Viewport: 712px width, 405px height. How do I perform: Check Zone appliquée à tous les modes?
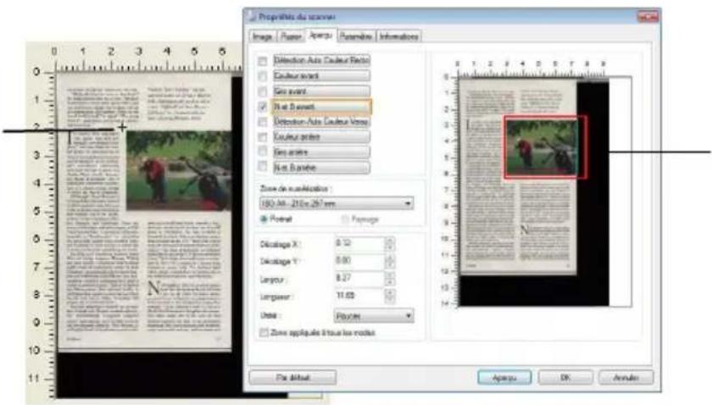264,333
